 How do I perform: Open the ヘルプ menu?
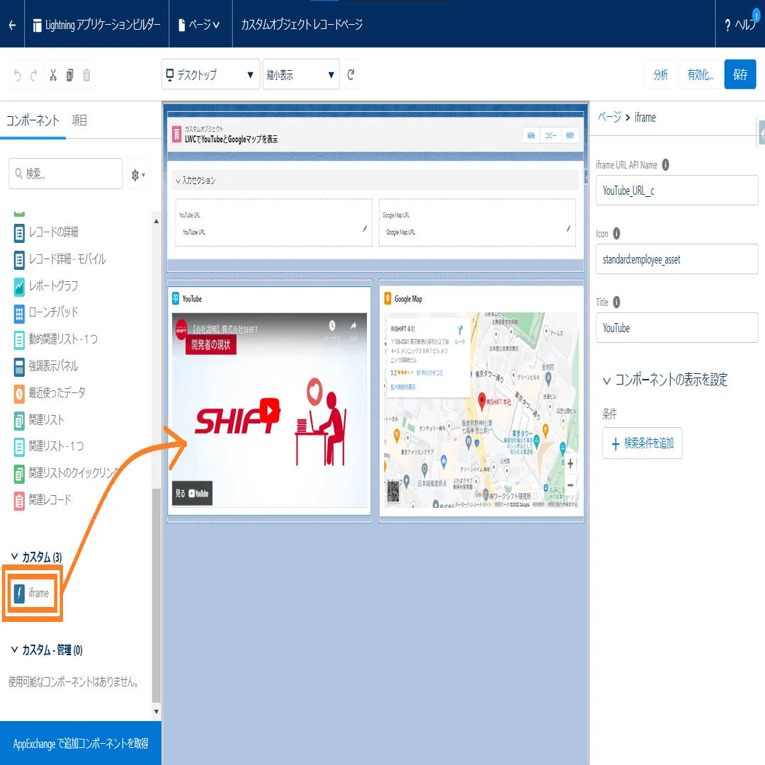coord(740,24)
